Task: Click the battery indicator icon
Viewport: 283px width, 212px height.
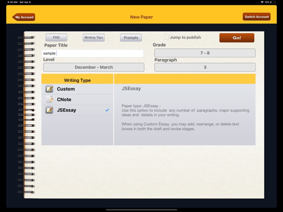Action: (x=273, y=2)
